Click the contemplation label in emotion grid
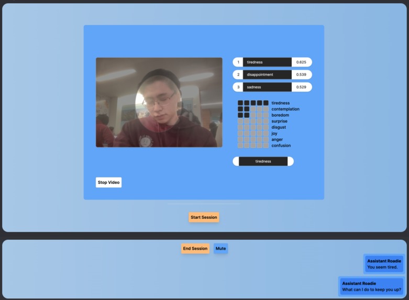 (285, 109)
